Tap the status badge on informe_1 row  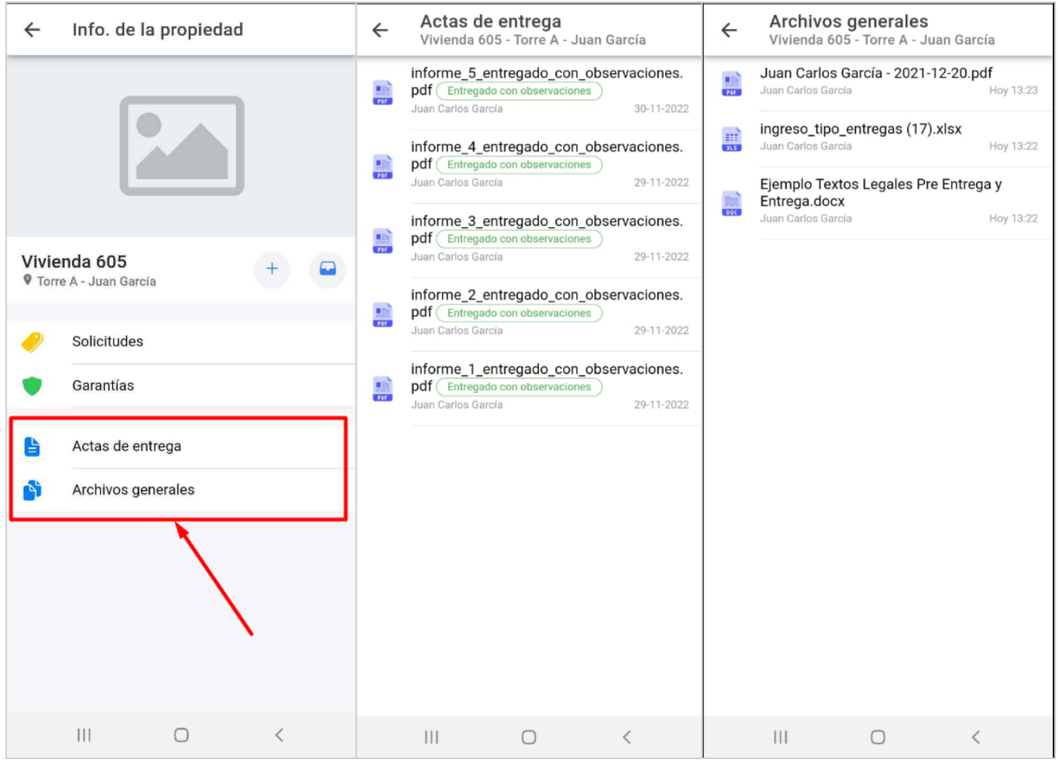pos(519,387)
